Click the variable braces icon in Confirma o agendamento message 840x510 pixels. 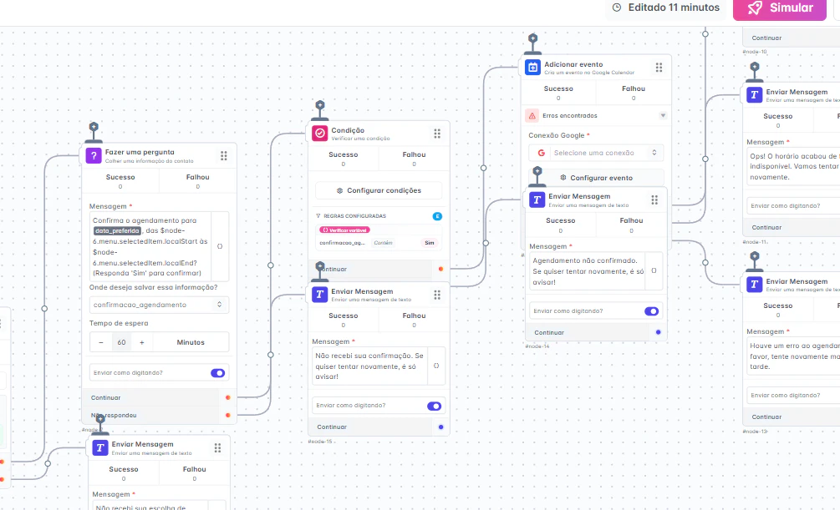pos(220,246)
